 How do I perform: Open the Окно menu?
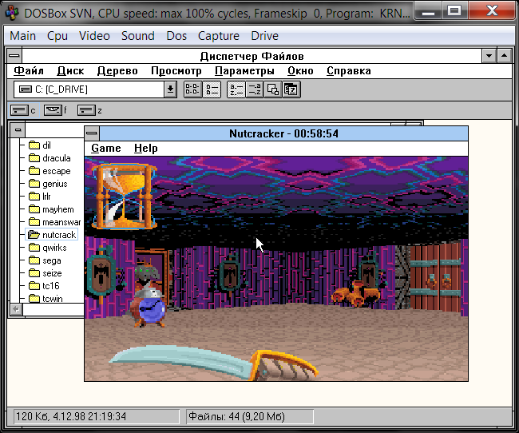point(300,71)
